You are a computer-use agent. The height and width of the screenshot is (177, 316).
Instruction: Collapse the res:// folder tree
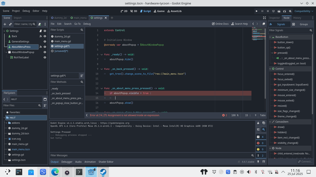click(x=4, y=118)
